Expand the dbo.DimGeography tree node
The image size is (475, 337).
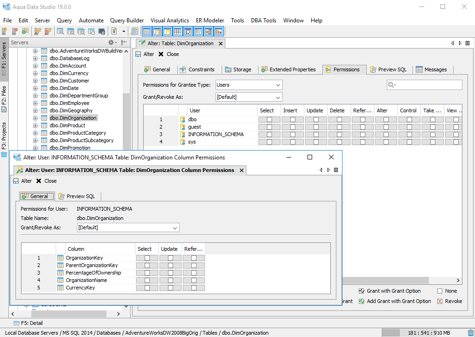click(35, 111)
